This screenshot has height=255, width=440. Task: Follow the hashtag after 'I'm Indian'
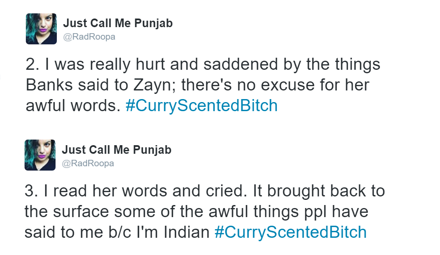[x=291, y=232]
